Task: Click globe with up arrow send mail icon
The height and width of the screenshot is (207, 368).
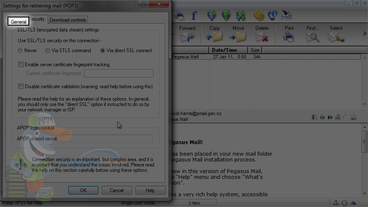Action: pyautogui.click(x=212, y=15)
